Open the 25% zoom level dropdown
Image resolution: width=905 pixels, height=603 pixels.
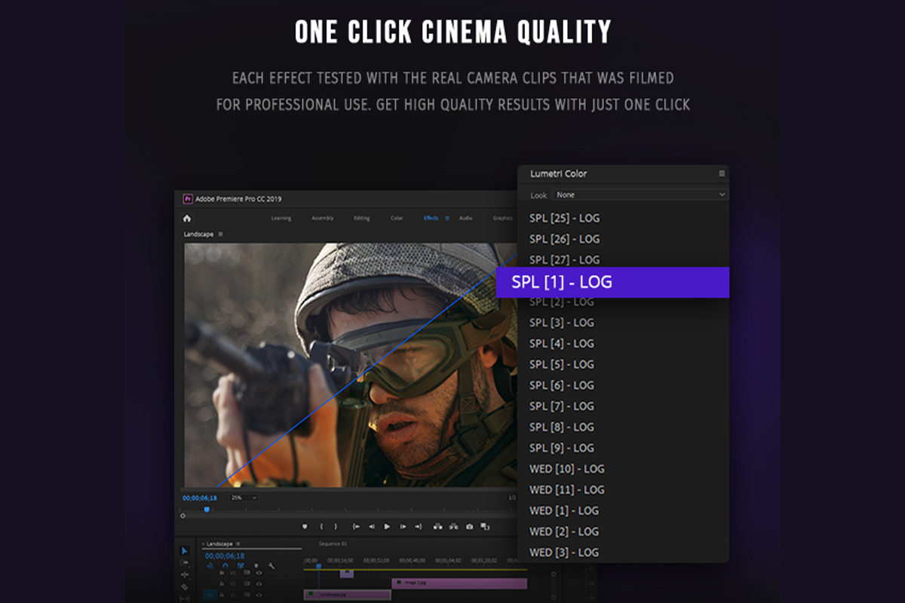click(244, 497)
